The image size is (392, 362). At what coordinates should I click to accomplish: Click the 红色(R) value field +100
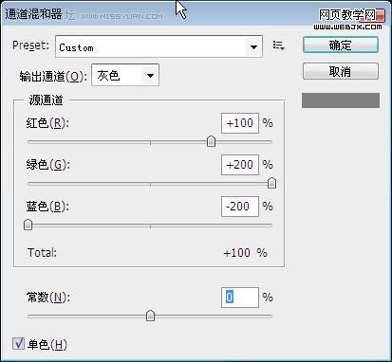pos(240,123)
